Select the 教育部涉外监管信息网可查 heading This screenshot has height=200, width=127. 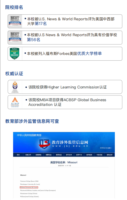[x=32, y=121]
